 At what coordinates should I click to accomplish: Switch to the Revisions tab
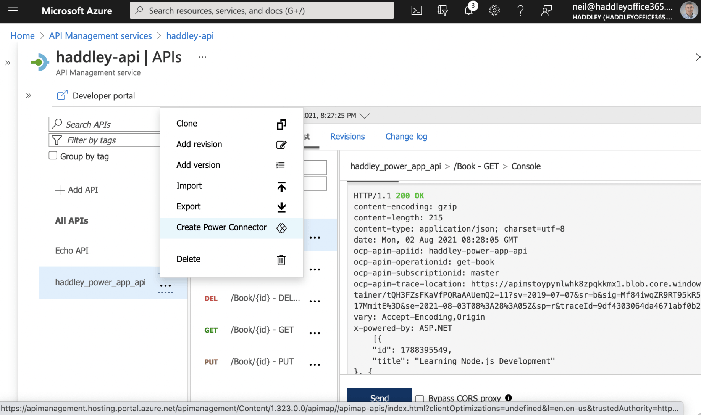(x=347, y=137)
